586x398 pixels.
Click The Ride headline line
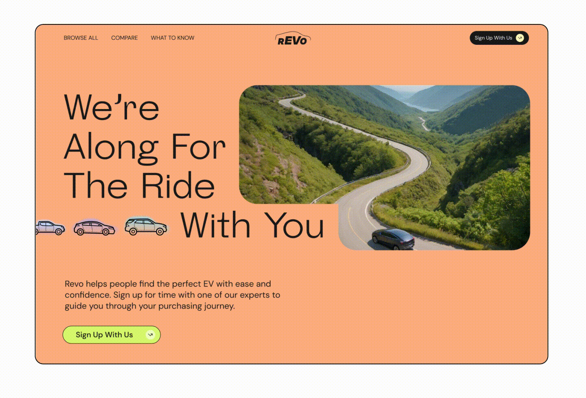(x=139, y=185)
